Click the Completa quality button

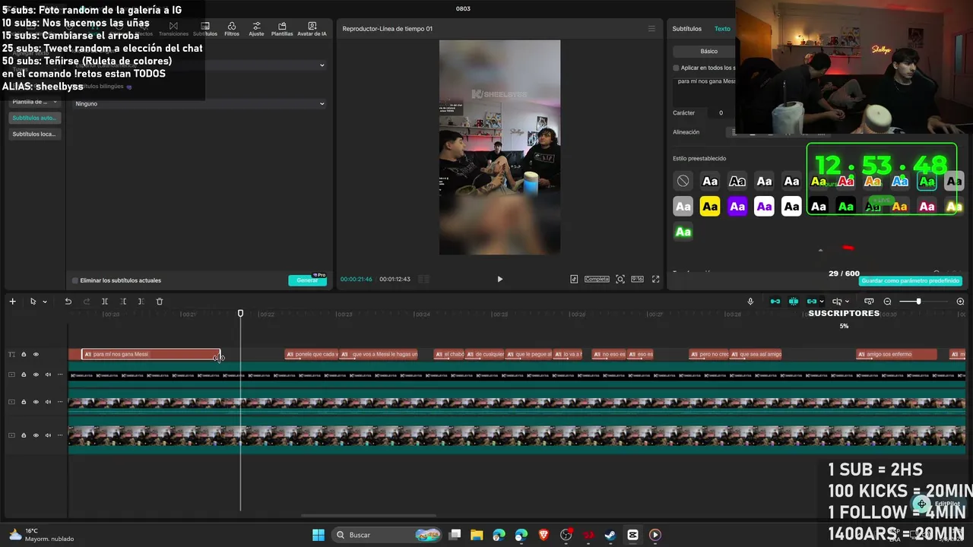[597, 279]
